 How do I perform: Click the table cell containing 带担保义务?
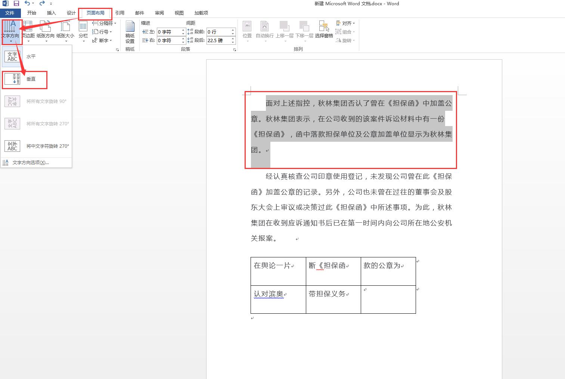pos(333,300)
